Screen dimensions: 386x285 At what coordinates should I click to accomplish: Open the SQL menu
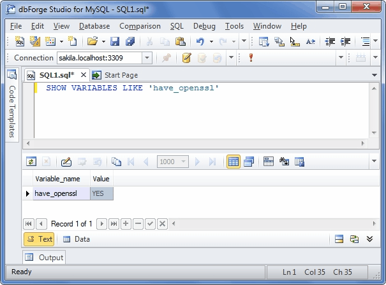click(177, 26)
